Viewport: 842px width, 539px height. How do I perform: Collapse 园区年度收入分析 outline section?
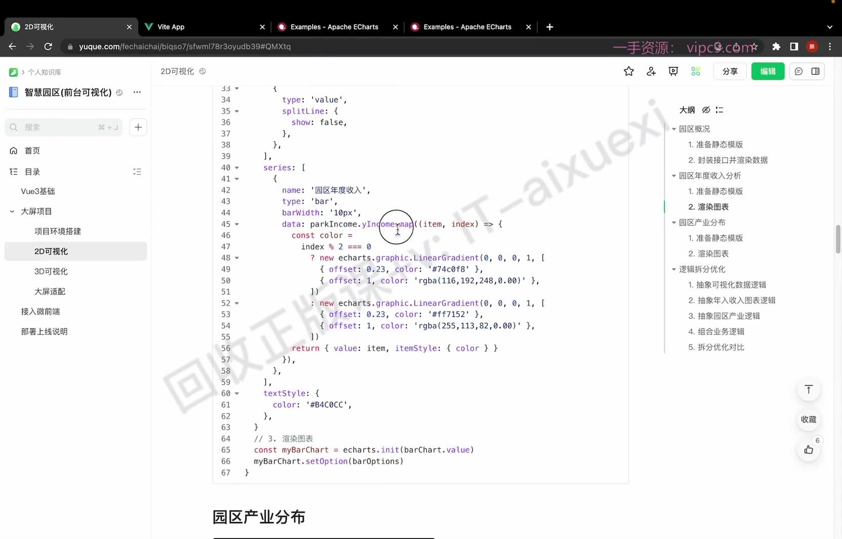(x=674, y=176)
